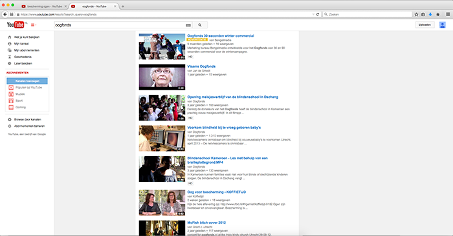Image resolution: width=453 pixels, height=236 pixels.
Task: Open the Bengelmedia channel link
Action: point(223,40)
